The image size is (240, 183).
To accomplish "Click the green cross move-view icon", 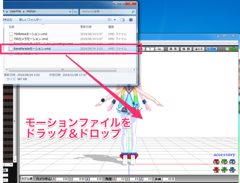I will [x=234, y=49].
